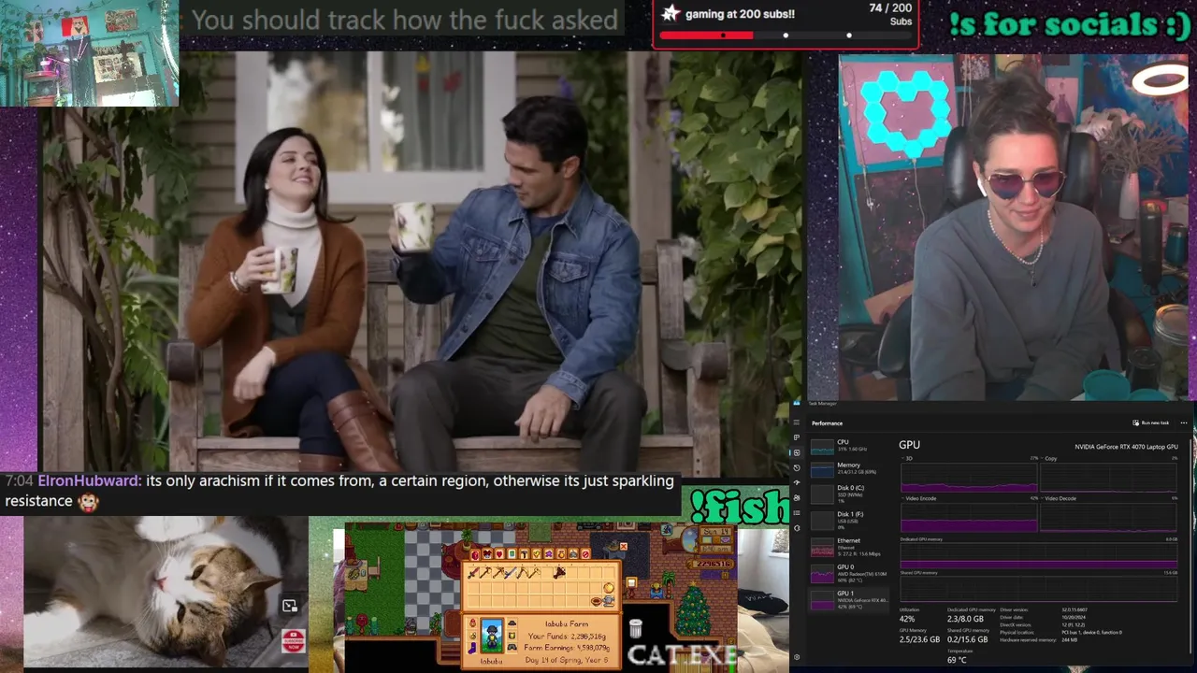Close Stardew menu with X button
The width and height of the screenshot is (1197, 673).
click(624, 547)
